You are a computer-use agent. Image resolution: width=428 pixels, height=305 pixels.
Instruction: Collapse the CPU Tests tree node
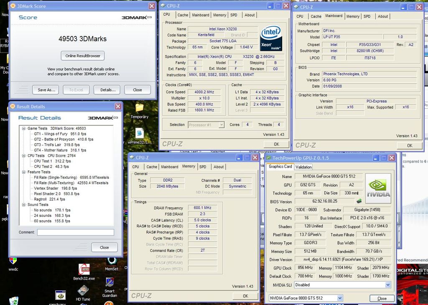click(24, 155)
